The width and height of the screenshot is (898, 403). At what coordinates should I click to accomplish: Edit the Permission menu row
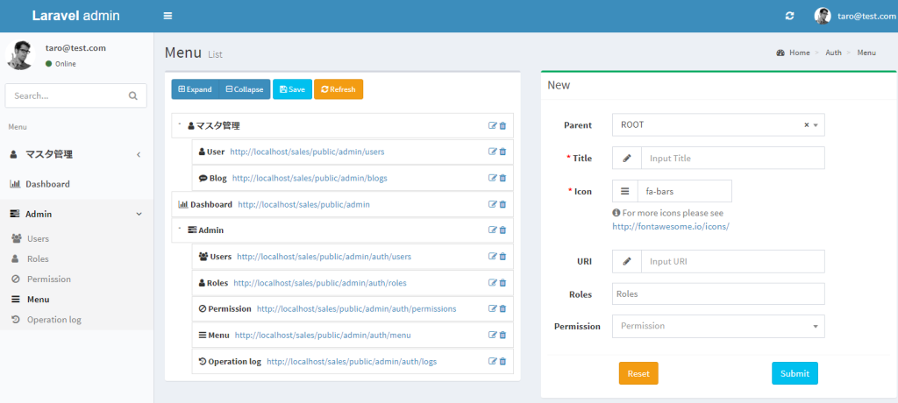pyautogui.click(x=493, y=308)
